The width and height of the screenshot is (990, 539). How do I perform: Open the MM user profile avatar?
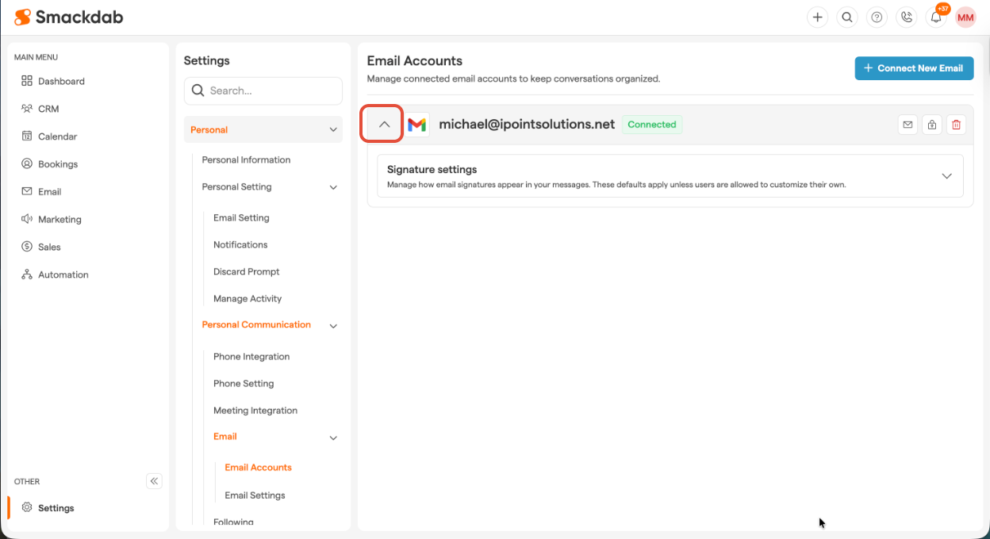pos(965,17)
